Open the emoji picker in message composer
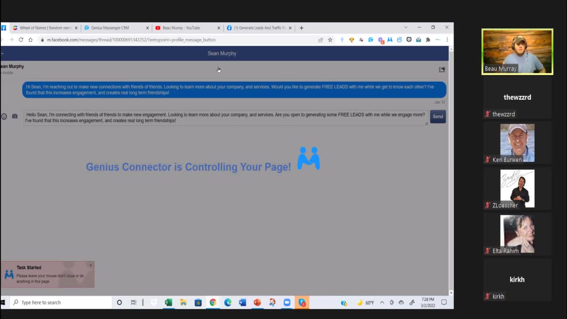 4,117
